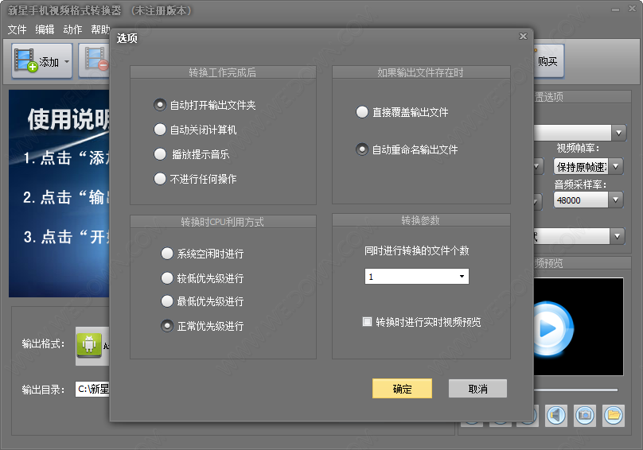
Task: Click the 输出格式 label
Action: point(44,343)
